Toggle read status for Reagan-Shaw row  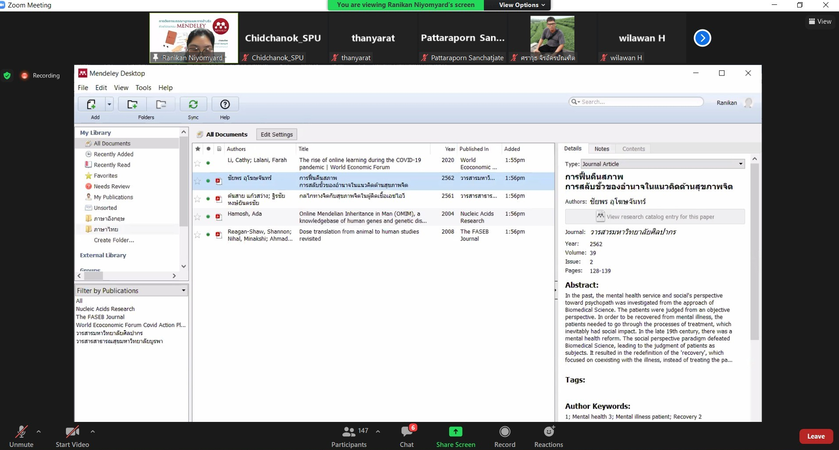coord(208,235)
